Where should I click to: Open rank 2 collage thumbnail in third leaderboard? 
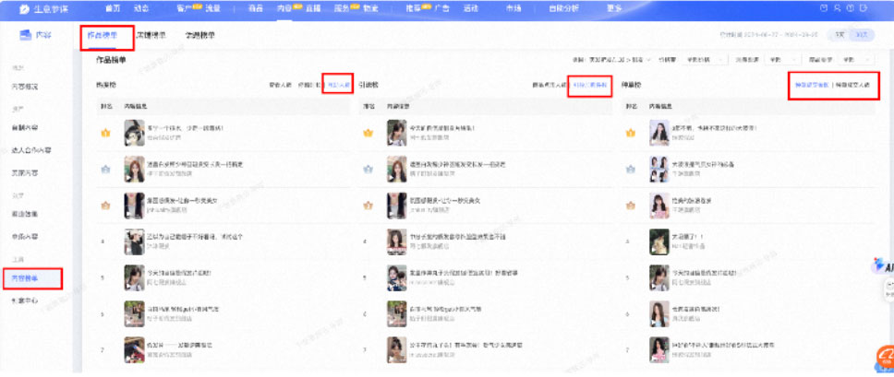coord(659,169)
